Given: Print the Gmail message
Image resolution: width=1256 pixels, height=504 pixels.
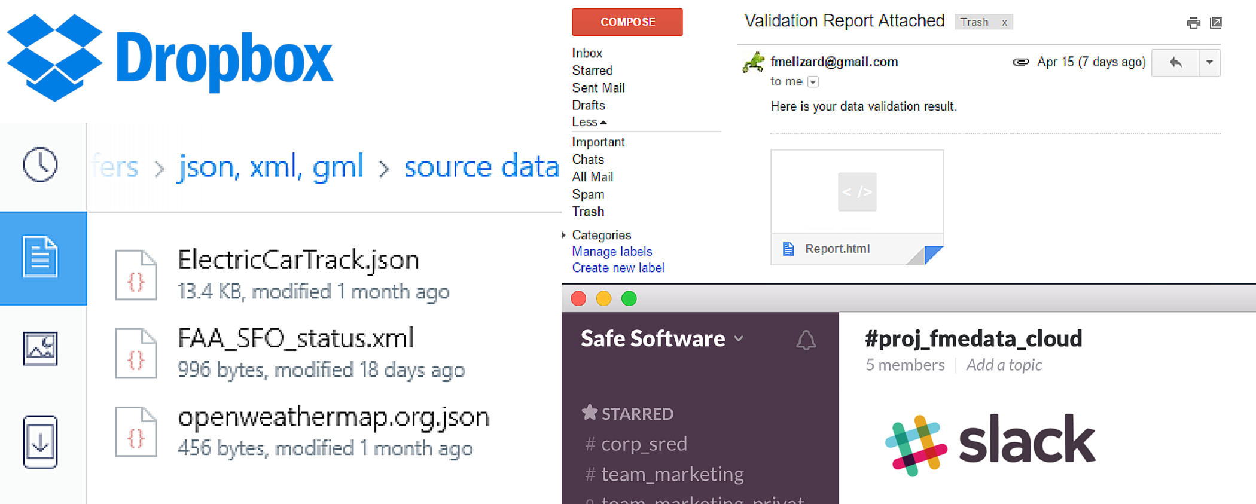Looking at the screenshot, I should pyautogui.click(x=1193, y=23).
